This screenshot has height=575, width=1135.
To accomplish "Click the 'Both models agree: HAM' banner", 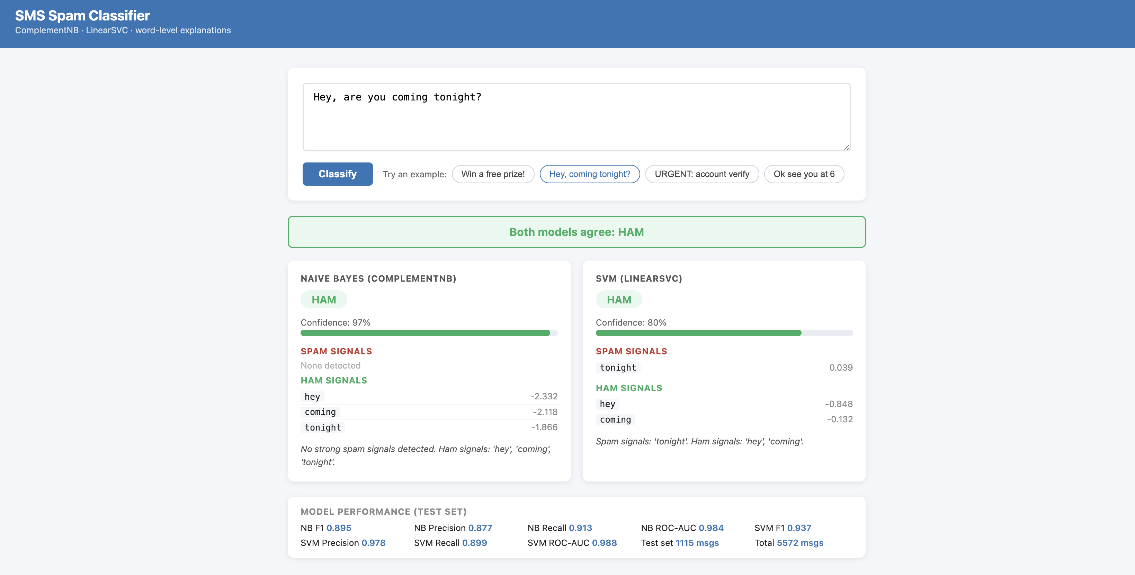I will 576,232.
